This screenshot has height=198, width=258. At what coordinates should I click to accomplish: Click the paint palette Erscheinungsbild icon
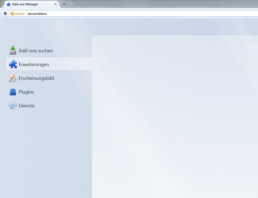[x=13, y=78]
